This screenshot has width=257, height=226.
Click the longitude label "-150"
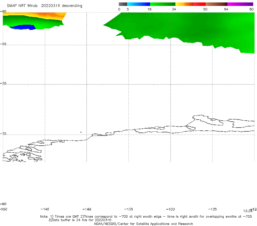pos(3,209)
